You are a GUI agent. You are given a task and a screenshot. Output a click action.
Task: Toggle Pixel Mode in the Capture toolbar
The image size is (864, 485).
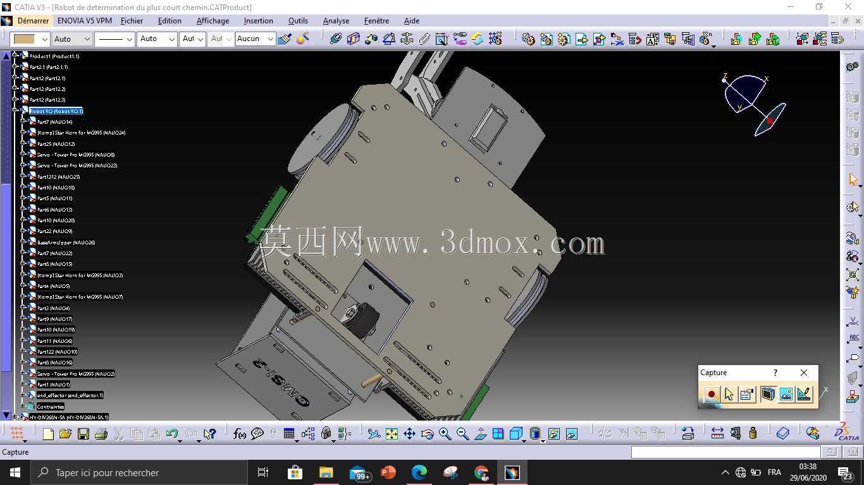click(786, 395)
